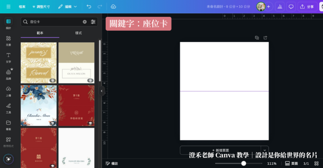The image size is (323, 168).
Task: Open the 文字 text sidebar panel
Action: pyautogui.click(x=8, y=57)
